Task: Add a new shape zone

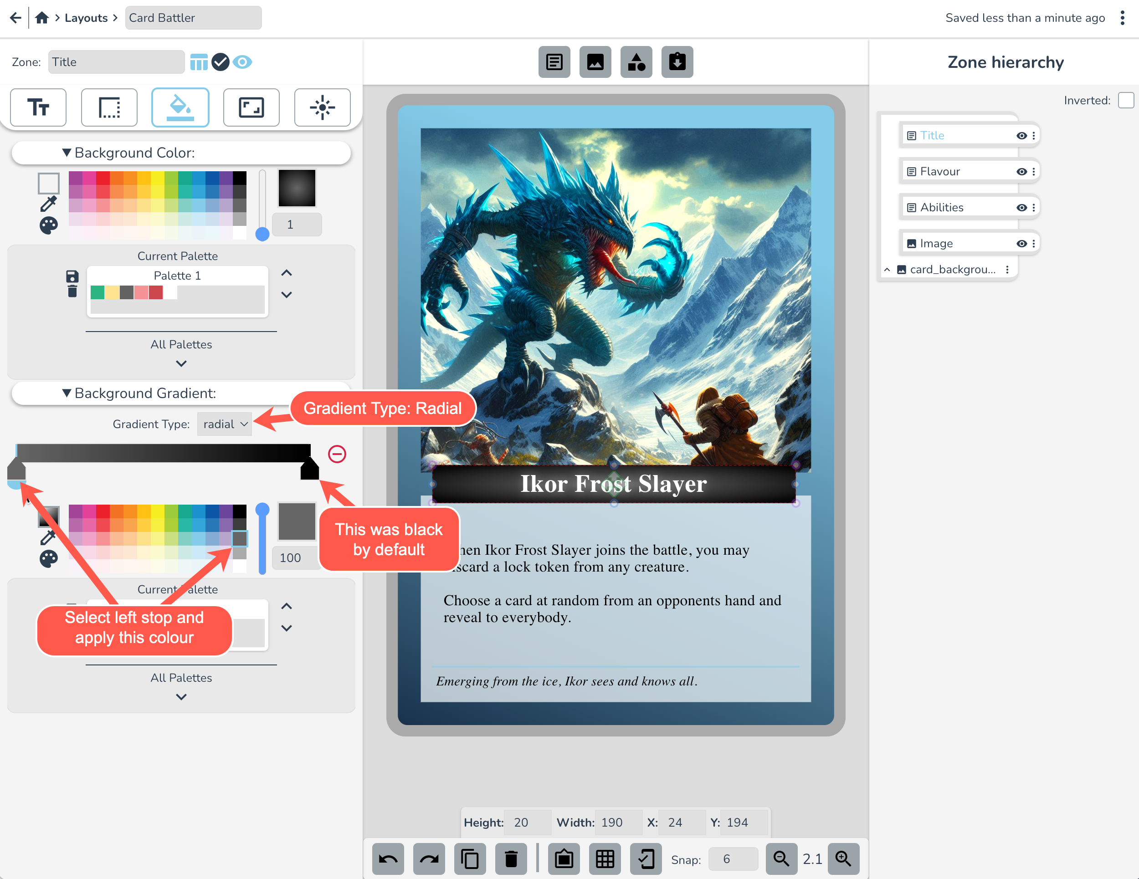Action: pos(636,62)
